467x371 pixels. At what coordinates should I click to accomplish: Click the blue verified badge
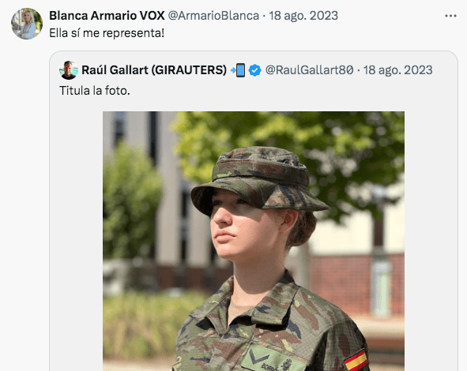pos(255,70)
